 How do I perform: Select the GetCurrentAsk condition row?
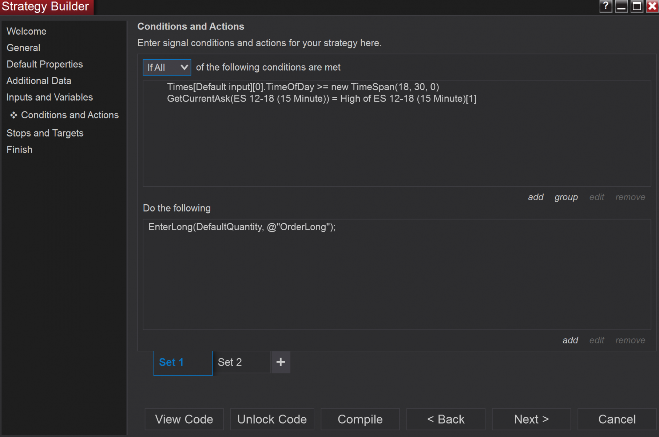(x=321, y=99)
